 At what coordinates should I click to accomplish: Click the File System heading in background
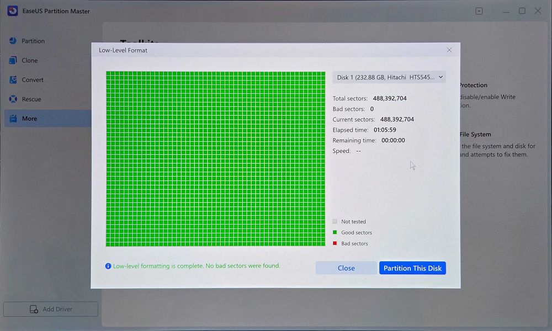tap(475, 134)
